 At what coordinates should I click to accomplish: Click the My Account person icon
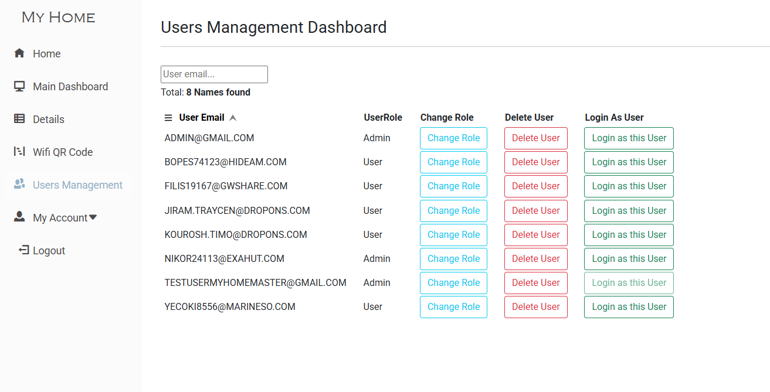coord(19,217)
